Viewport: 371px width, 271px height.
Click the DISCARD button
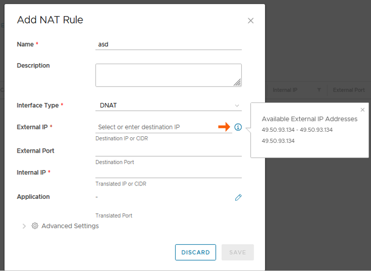click(x=195, y=252)
